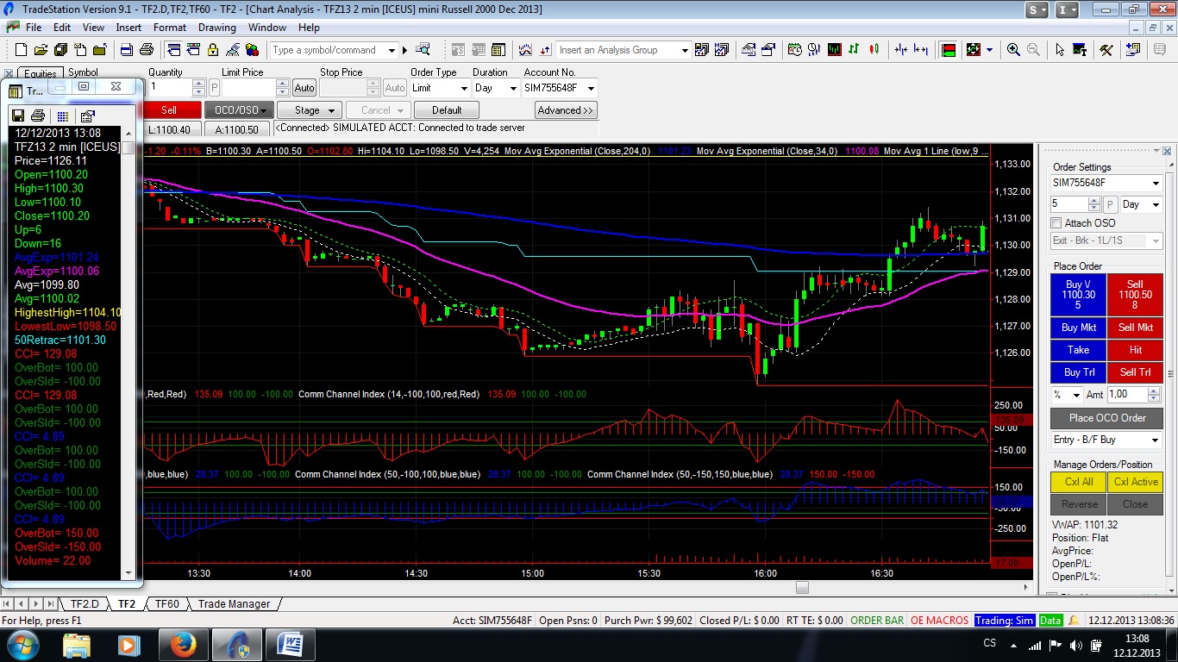The image size is (1178, 662).
Task: Open the Drawing menu
Action: tap(216, 28)
